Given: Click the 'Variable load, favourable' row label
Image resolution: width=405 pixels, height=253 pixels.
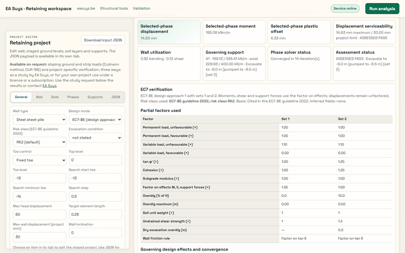Looking at the screenshot, I should 166,153.
